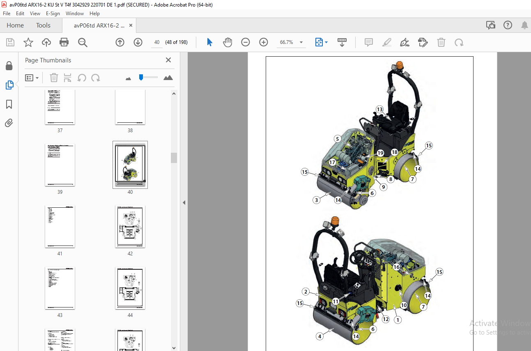Go to the next page with the down arrow

tap(138, 42)
